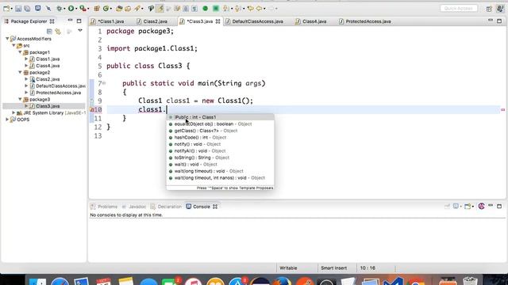This screenshot has height=285, width=508.
Task: Choose notifyAll() completion proposal
Action: [220, 151]
